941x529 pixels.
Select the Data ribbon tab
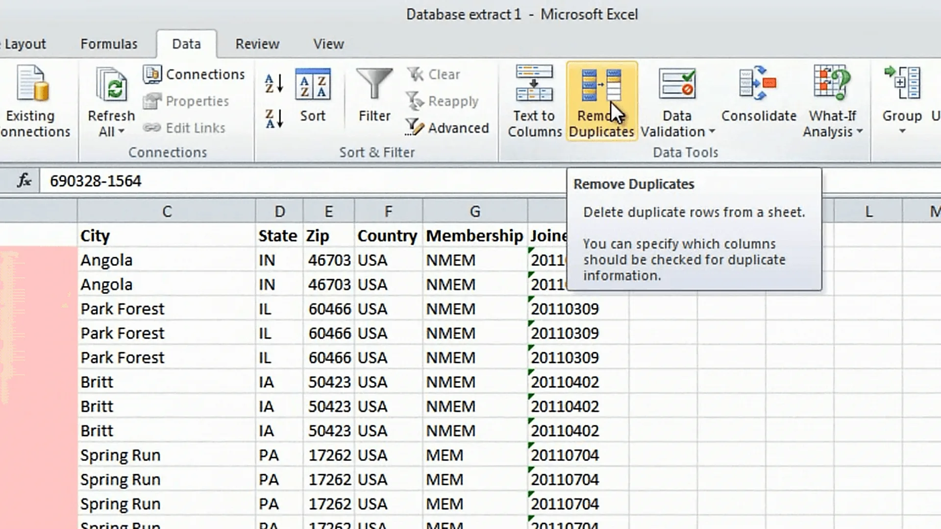[x=186, y=44]
